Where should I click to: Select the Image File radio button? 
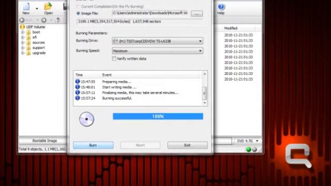78,13
